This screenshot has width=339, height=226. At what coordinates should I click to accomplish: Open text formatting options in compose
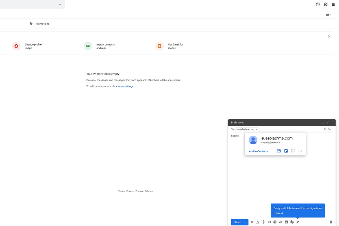coord(258,222)
